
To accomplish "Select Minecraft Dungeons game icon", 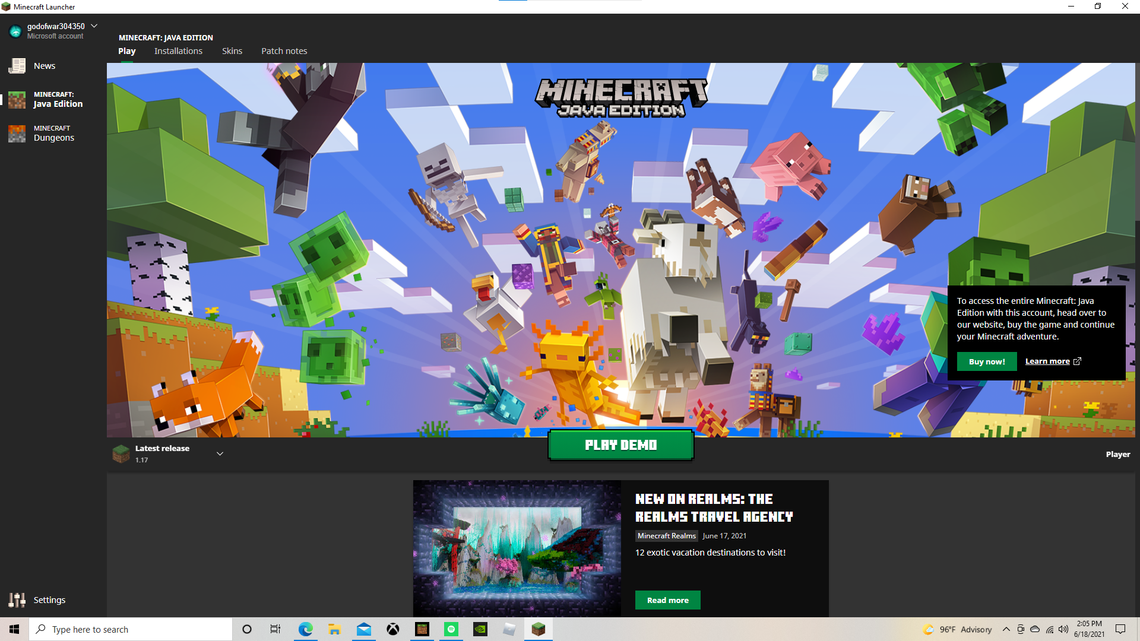I will point(17,134).
